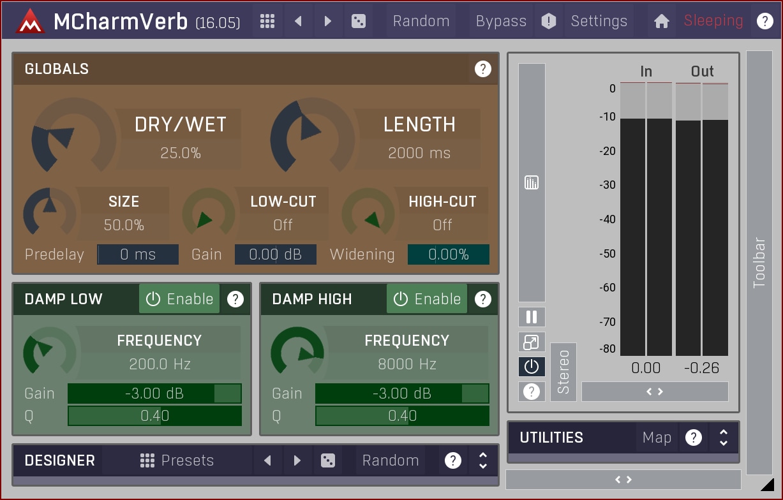This screenshot has width=783, height=500.
Task: Open the Settings menu
Action: (599, 21)
